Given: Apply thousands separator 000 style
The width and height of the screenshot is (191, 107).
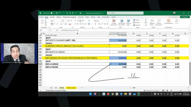Looking at the screenshot, I should pyautogui.click(x=102, y=24).
